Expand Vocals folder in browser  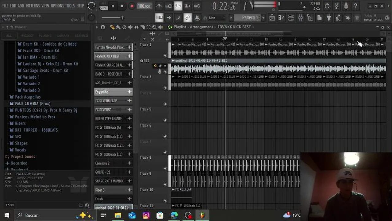[20, 150]
